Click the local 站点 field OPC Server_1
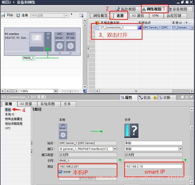The height and width of the screenshot is (185, 195). click(x=88, y=143)
